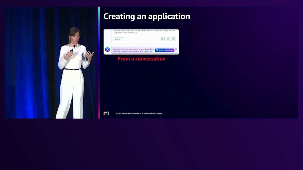Click the 'Try turning this conversation' banner text
The height and width of the screenshot is (170, 303).
click(133, 50)
